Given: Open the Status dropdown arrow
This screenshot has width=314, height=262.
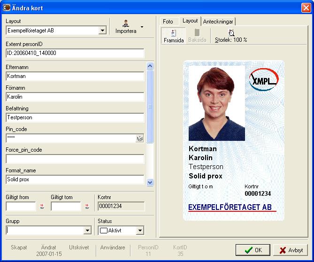Looking at the screenshot, I should [x=140, y=231].
